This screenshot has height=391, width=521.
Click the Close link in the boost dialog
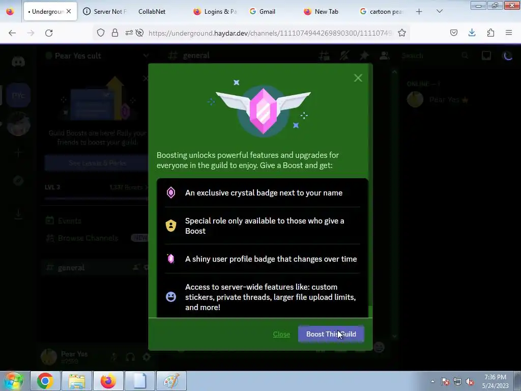tap(281, 334)
